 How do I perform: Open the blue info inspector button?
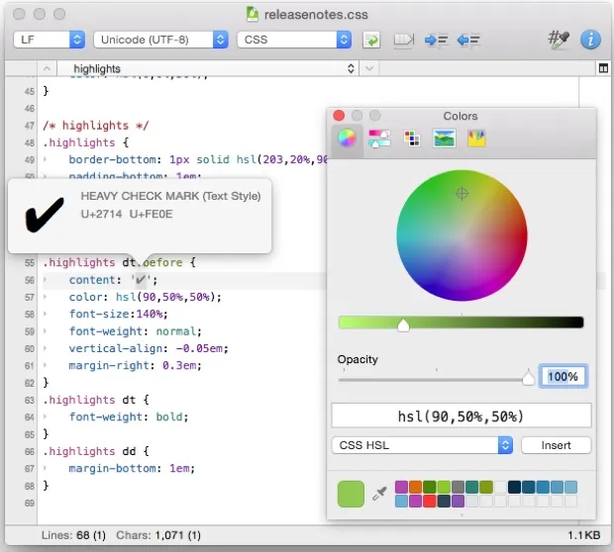[x=590, y=40]
